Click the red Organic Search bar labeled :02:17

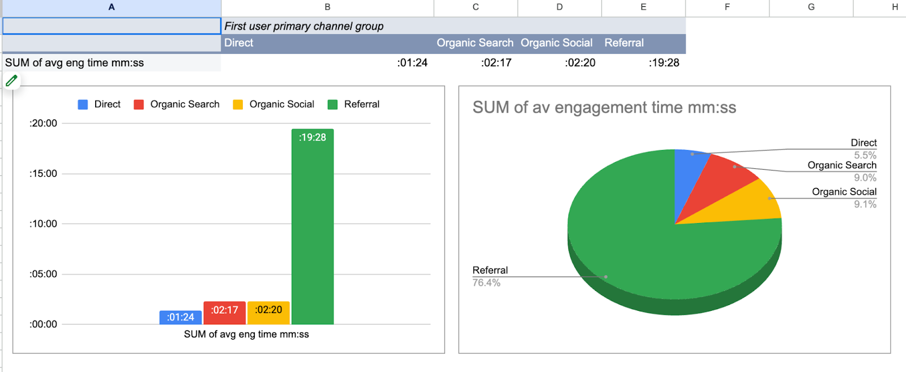(x=225, y=313)
